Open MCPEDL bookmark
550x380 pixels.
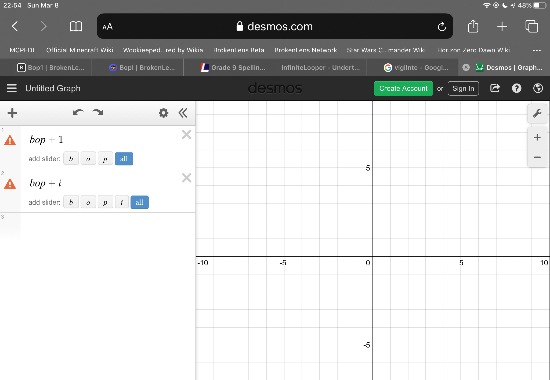23,50
